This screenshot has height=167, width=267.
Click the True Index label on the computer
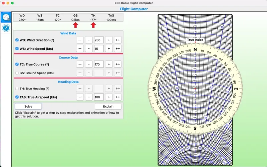pyautogui.click(x=195, y=40)
